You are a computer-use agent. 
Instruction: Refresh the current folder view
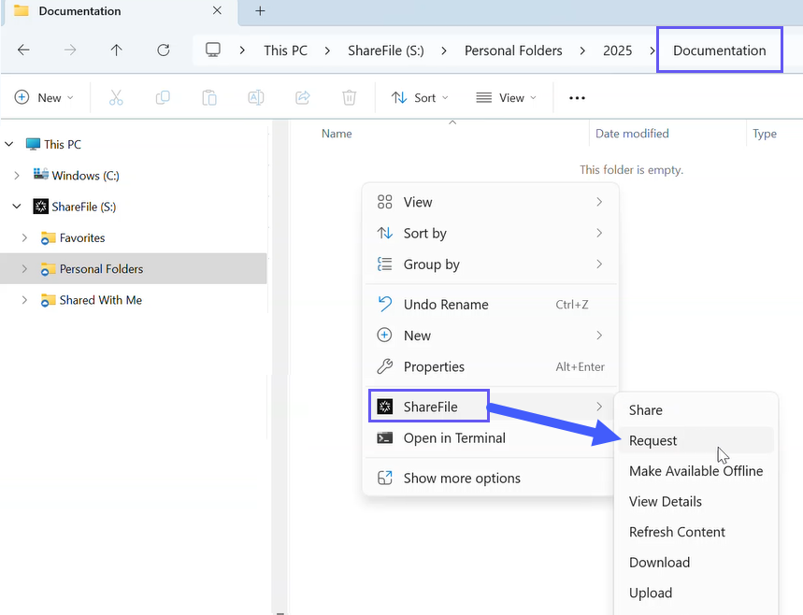(x=164, y=50)
